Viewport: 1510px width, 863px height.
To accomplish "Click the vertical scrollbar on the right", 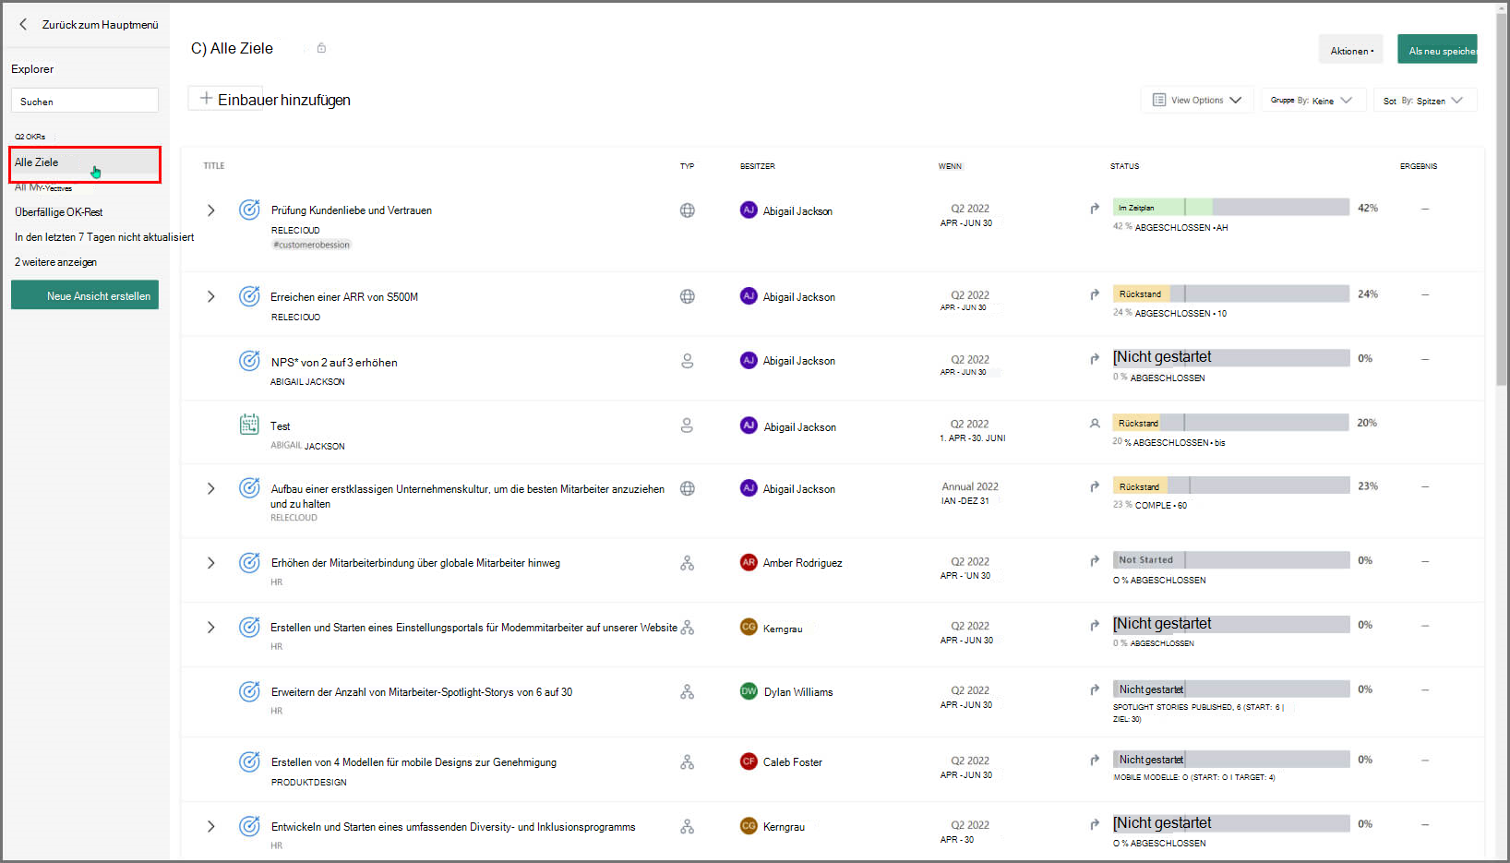I will [x=1502, y=198].
